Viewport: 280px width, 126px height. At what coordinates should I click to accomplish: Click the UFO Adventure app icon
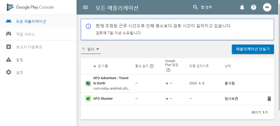coord(88,83)
